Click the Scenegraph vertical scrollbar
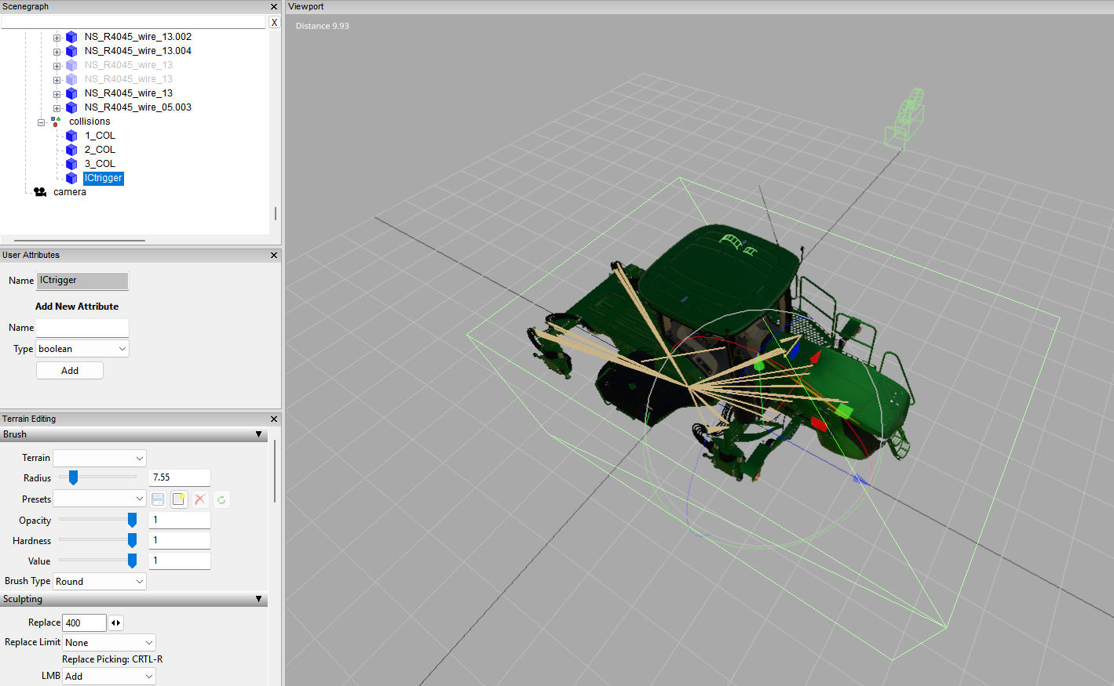1114x686 pixels. coord(275,213)
